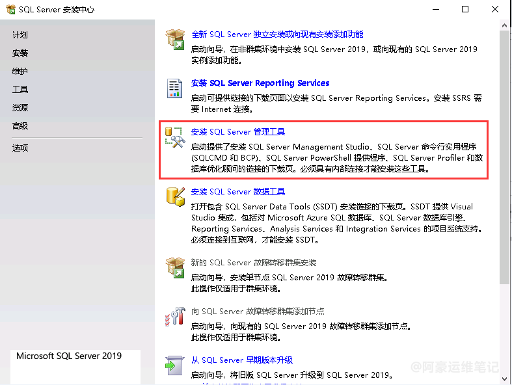Minimize the installation center window
512x385 pixels.
436,10
